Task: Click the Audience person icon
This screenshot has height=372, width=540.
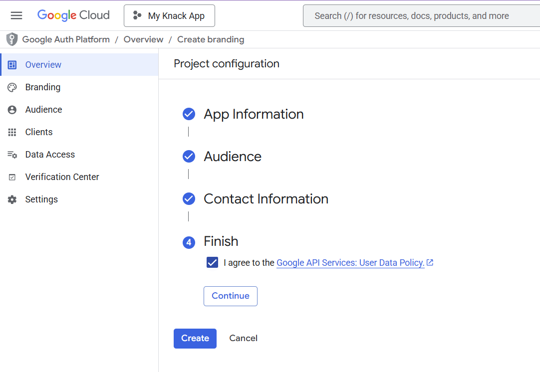Action: coord(12,110)
